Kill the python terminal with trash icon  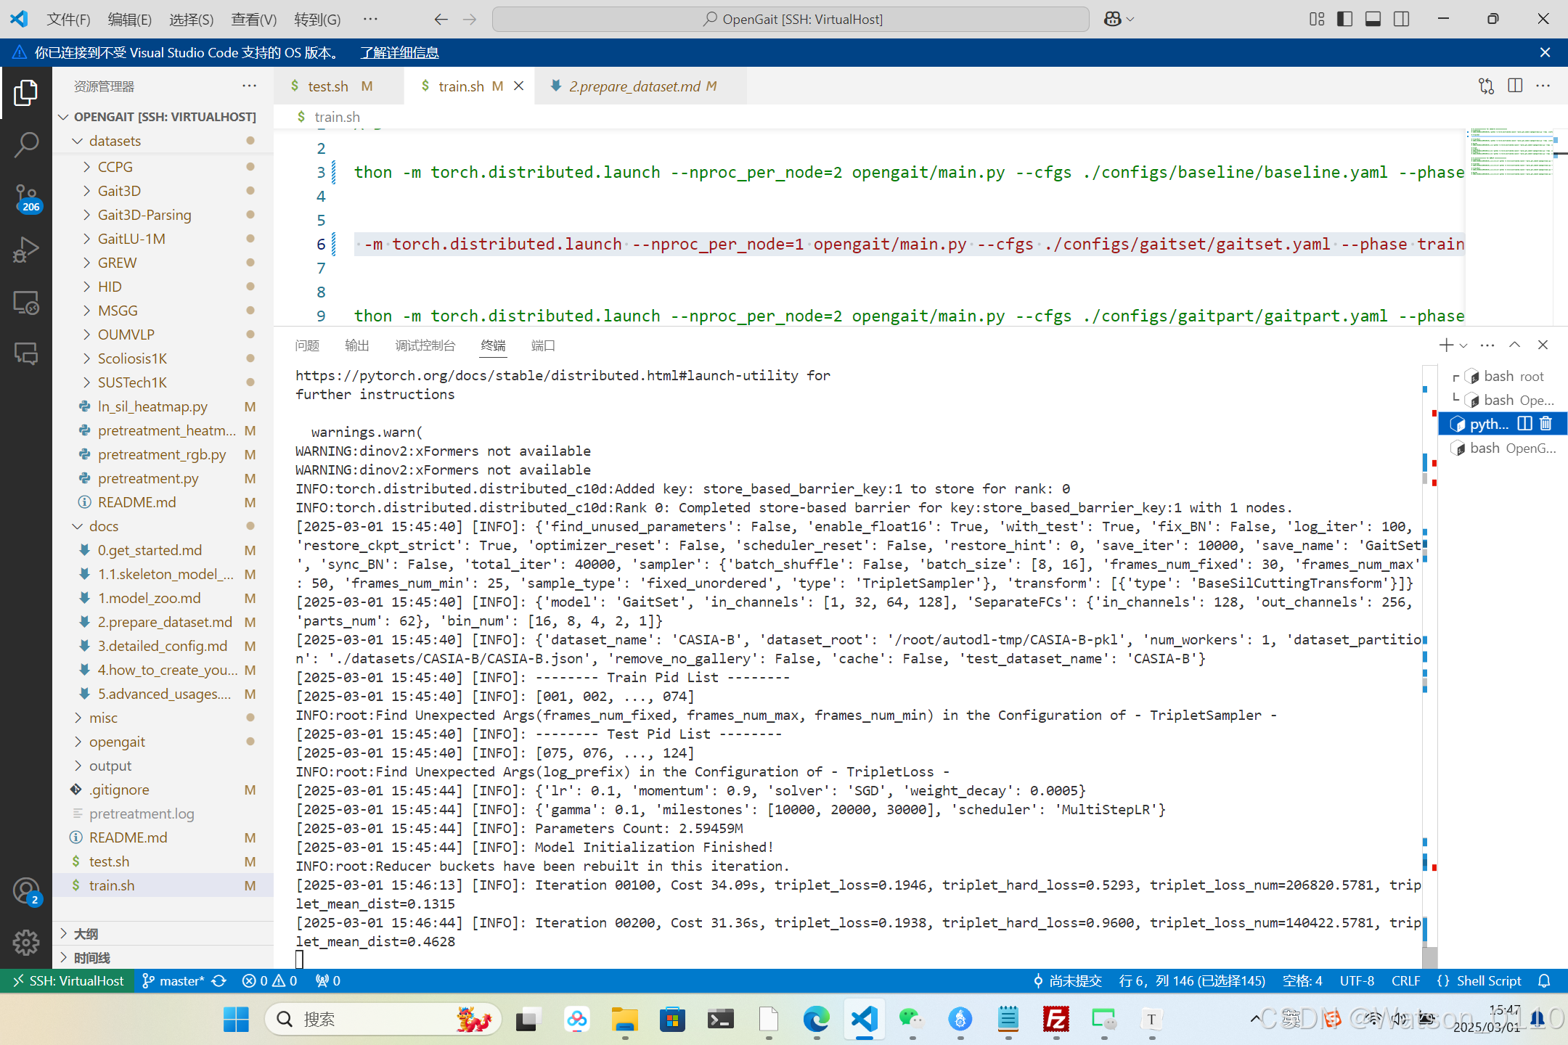coord(1546,424)
